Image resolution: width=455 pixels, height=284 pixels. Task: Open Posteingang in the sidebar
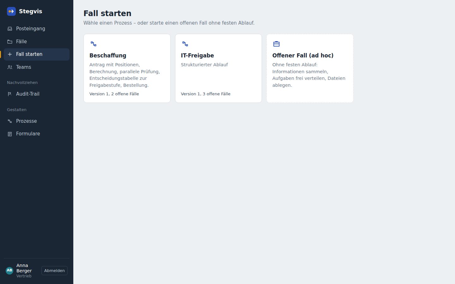pos(37,29)
